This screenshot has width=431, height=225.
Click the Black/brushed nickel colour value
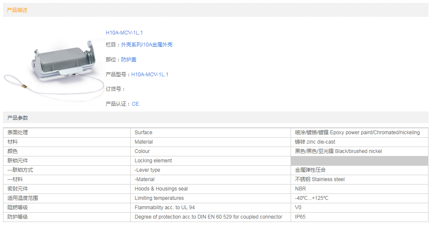[x=338, y=151]
